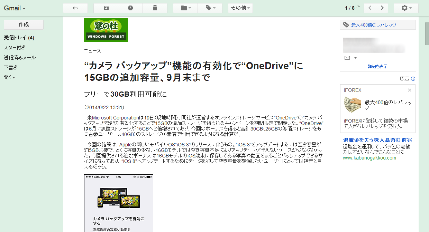
Task: Click the 窓の杜 Windows Forest logo
Action: (x=106, y=30)
